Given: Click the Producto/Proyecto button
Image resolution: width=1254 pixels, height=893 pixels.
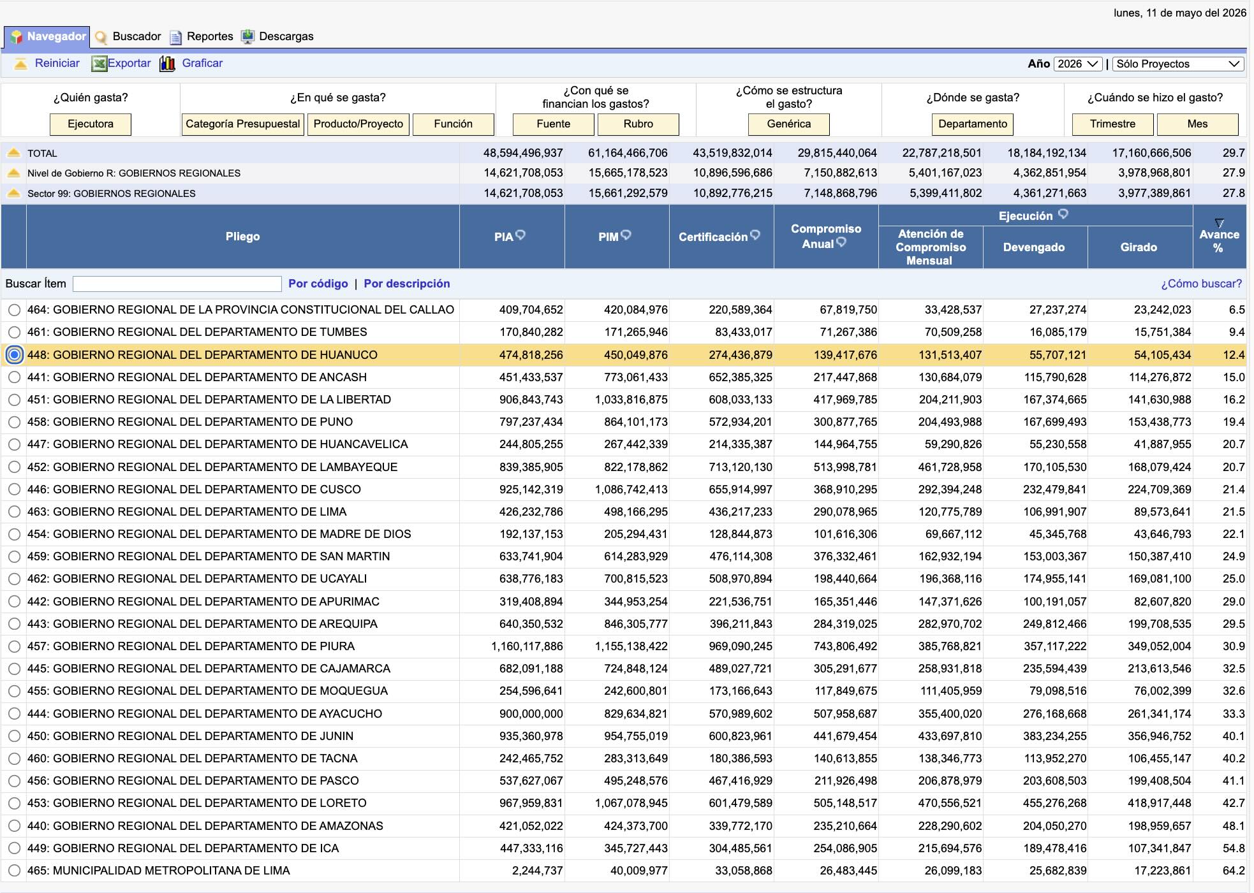Looking at the screenshot, I should click(x=358, y=124).
